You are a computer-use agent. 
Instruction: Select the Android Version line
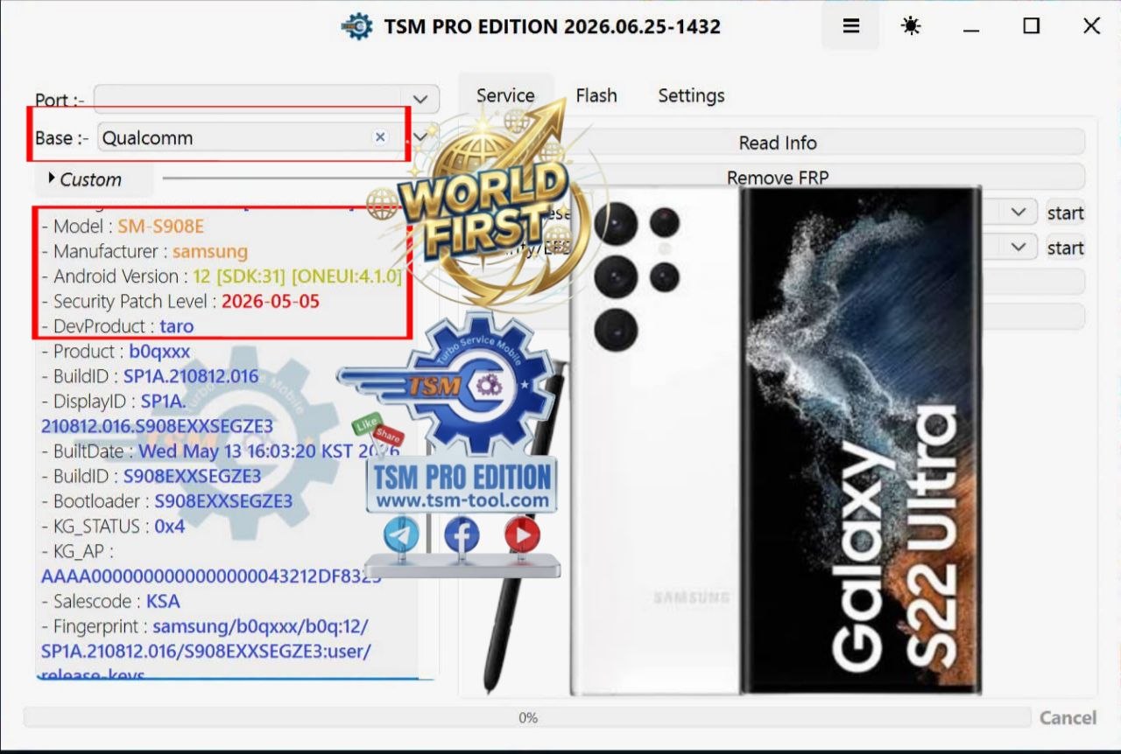[222, 276]
